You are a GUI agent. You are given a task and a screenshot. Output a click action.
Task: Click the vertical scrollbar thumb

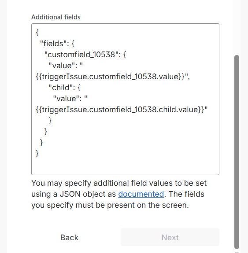pyautogui.click(x=237, y=152)
